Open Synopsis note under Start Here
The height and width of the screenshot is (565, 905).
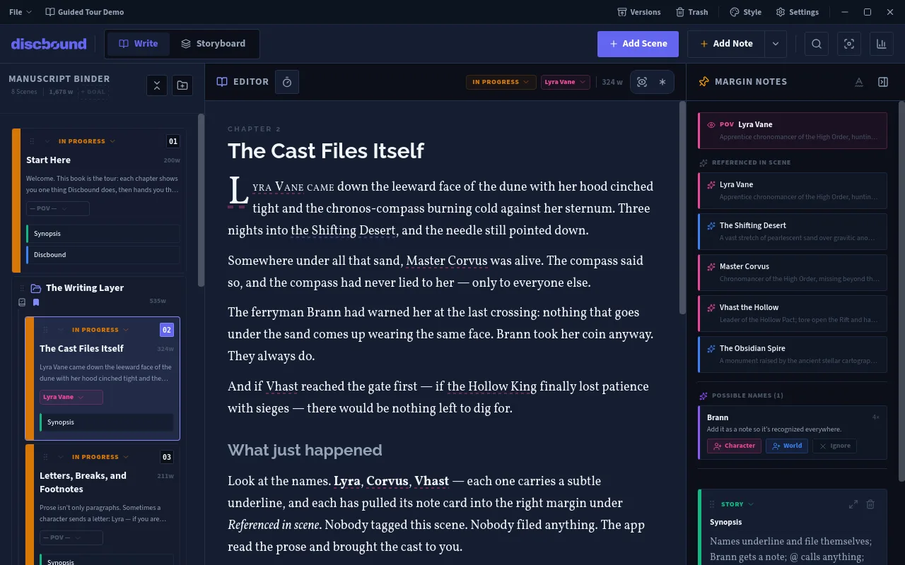103,234
